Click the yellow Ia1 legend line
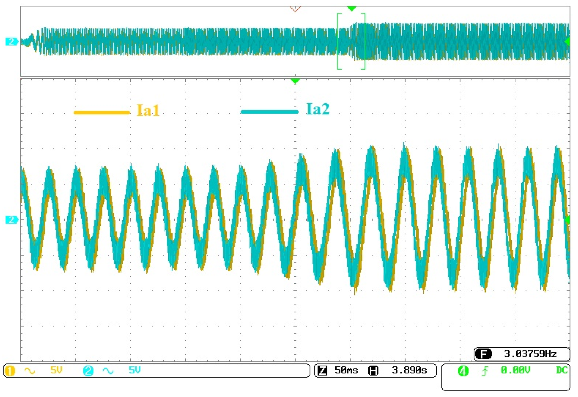 click(102, 112)
